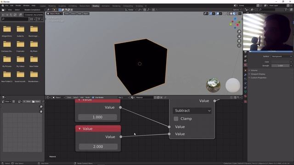
Task: Open the File menu
Action: click(7, 5)
